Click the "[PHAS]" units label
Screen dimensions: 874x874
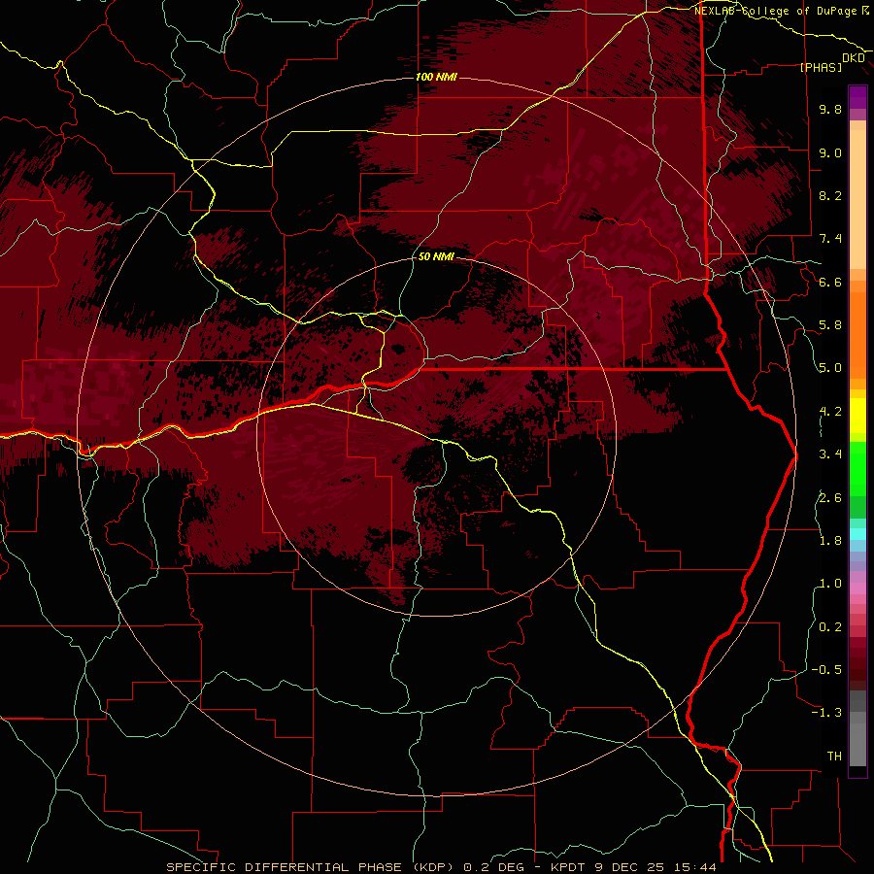[x=821, y=67]
